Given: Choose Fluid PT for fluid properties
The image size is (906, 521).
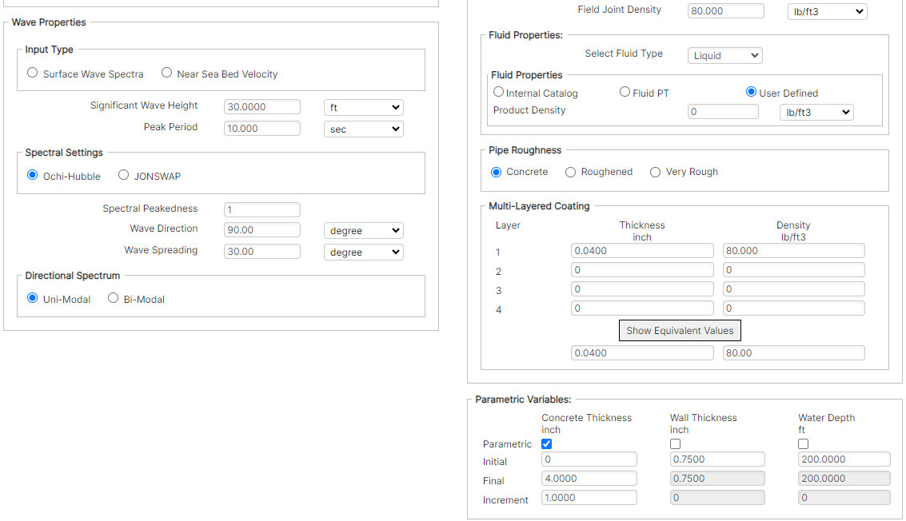Looking at the screenshot, I should point(625,91).
